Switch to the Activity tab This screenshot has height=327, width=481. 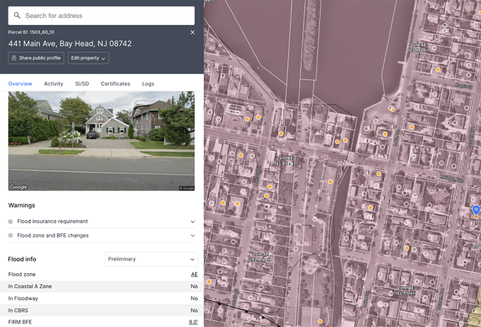(54, 84)
